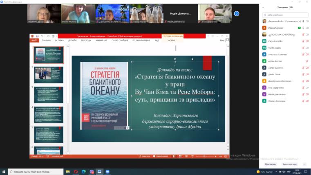This screenshot has width=311, height=175.
Task: Switch to Slide Sorter view icon
Action: pyautogui.click(x=180, y=156)
